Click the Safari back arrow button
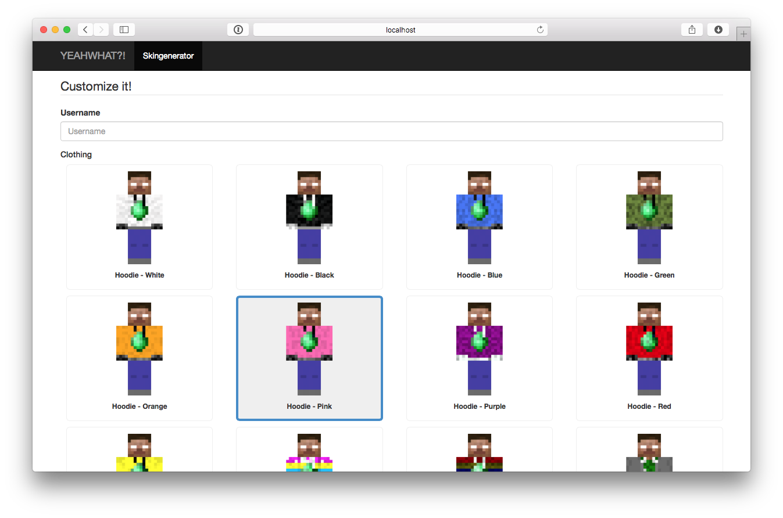 click(x=85, y=30)
